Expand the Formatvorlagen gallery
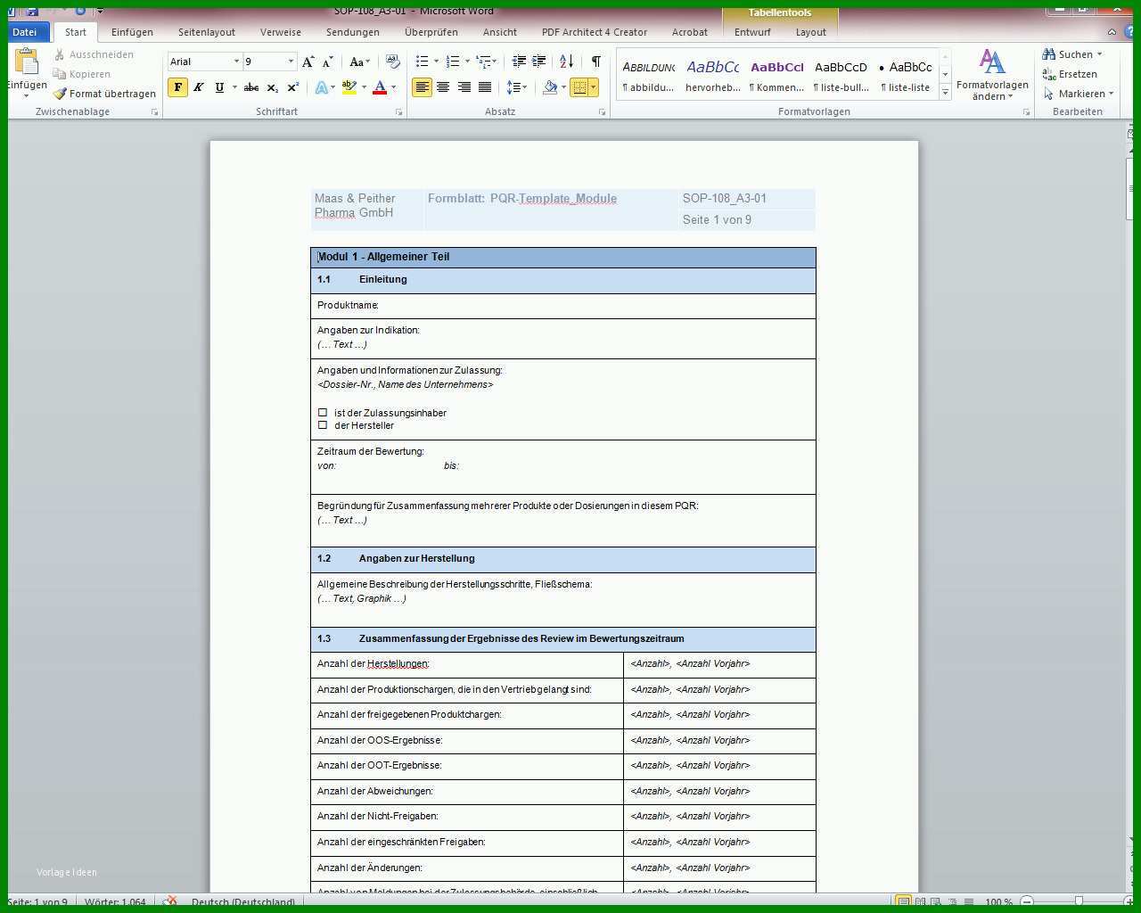 (945, 92)
